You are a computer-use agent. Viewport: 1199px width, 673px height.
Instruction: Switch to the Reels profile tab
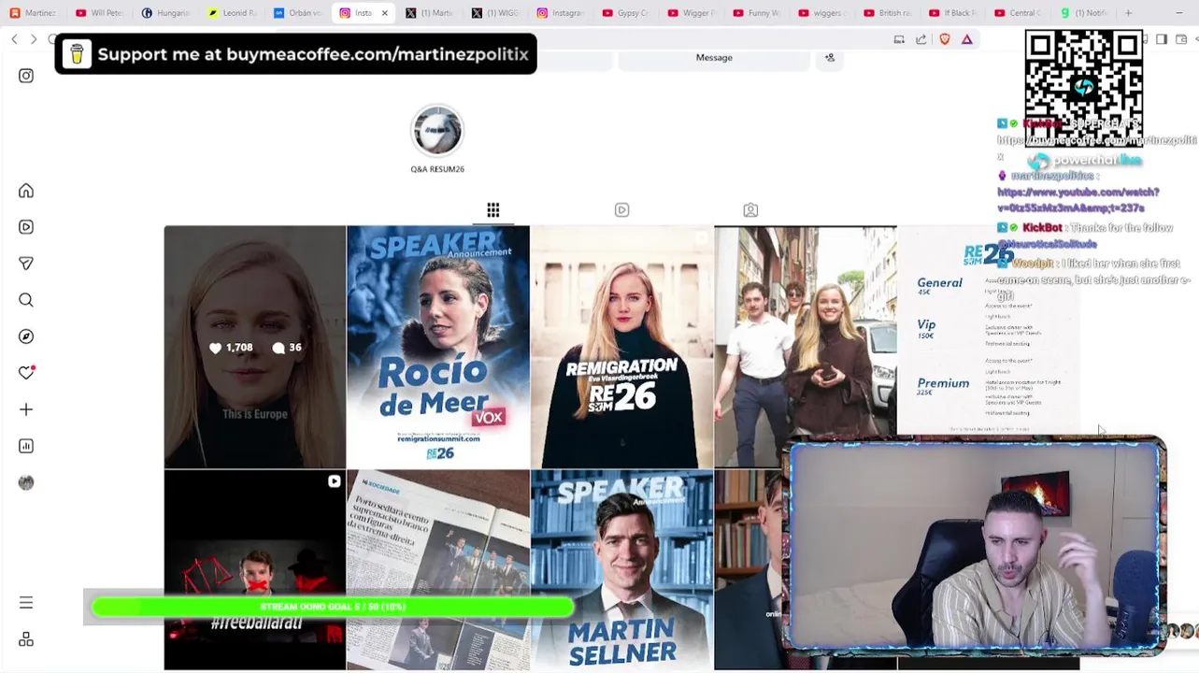[x=621, y=210]
